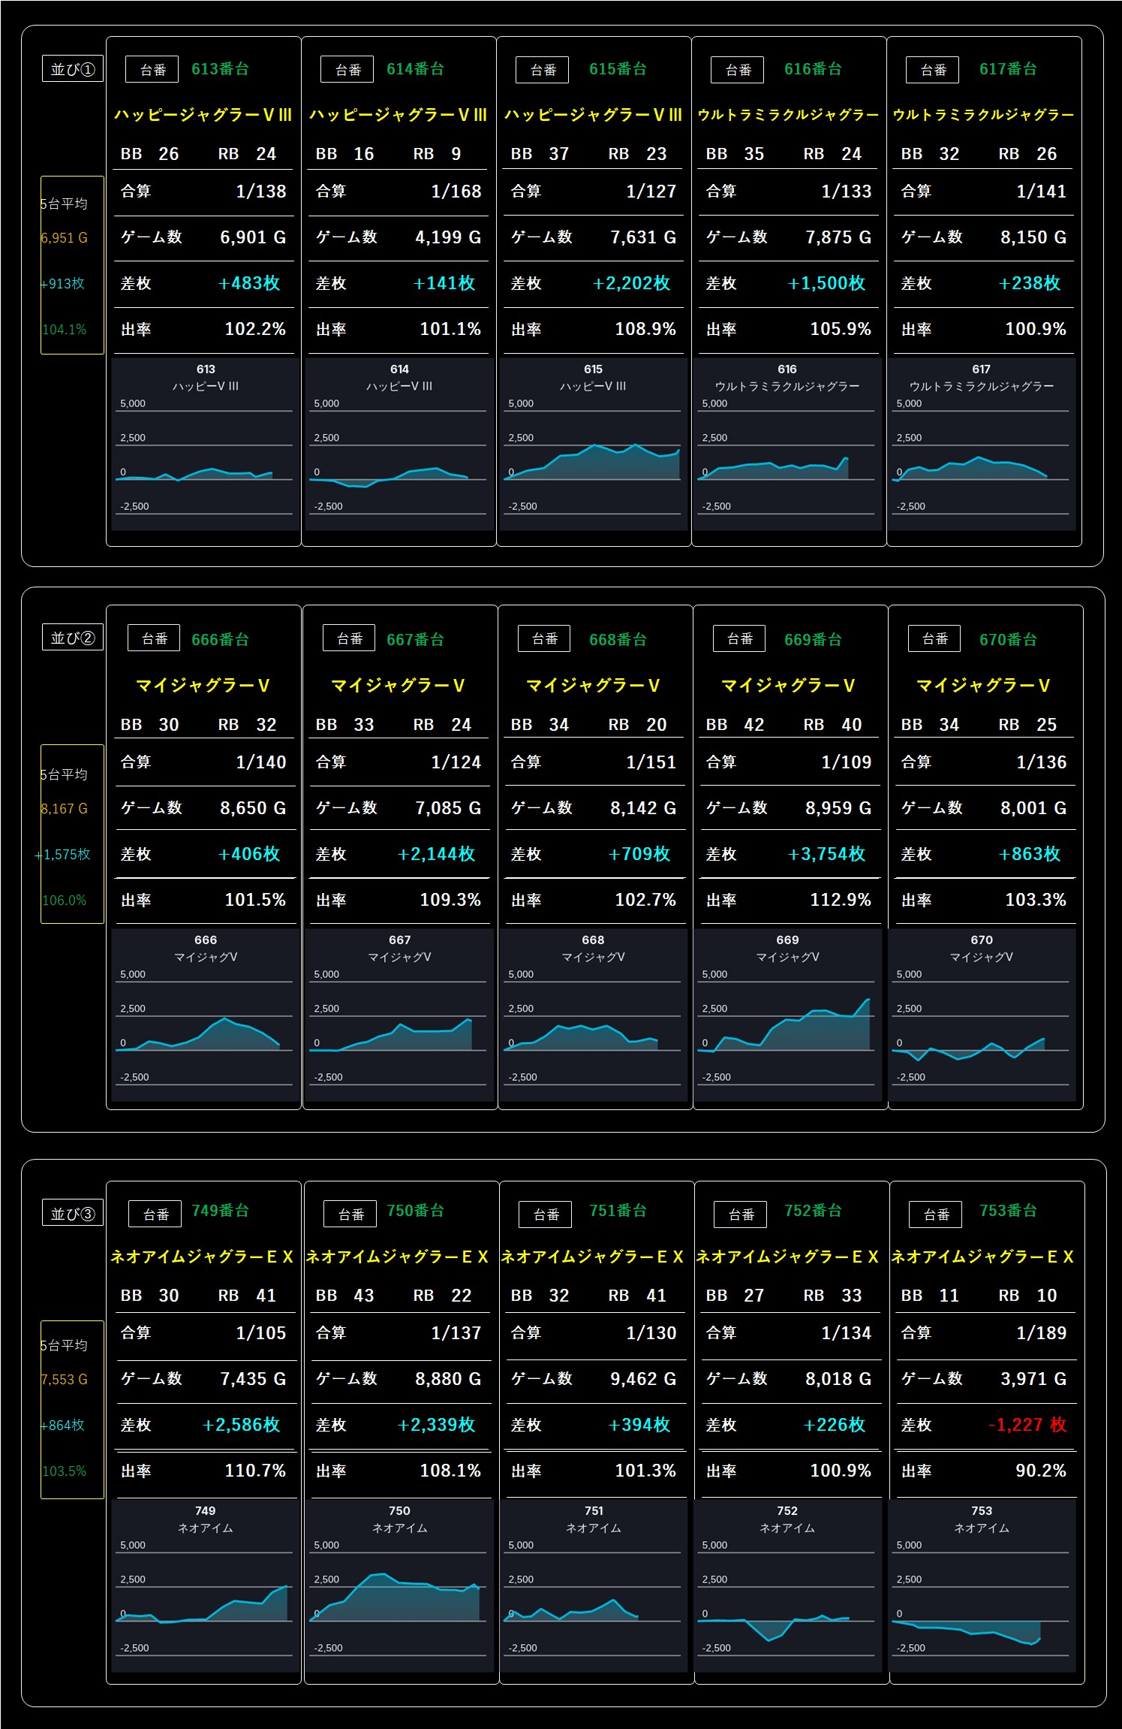Select the 751 ネオアイム payout graph
The image size is (1122, 1729).
593,1586
